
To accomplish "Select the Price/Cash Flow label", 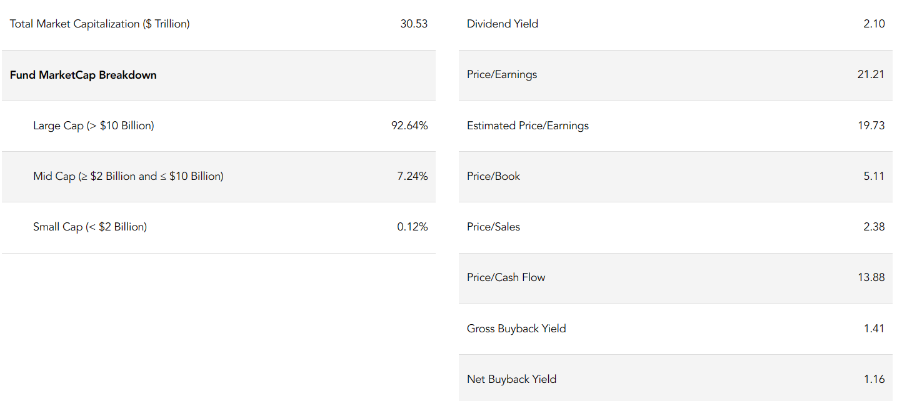I will coord(506,277).
